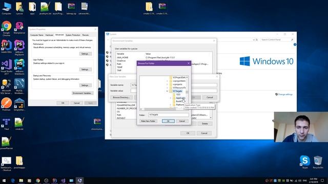
Task: Open the Recycle Bin
Action: (x=318, y=162)
